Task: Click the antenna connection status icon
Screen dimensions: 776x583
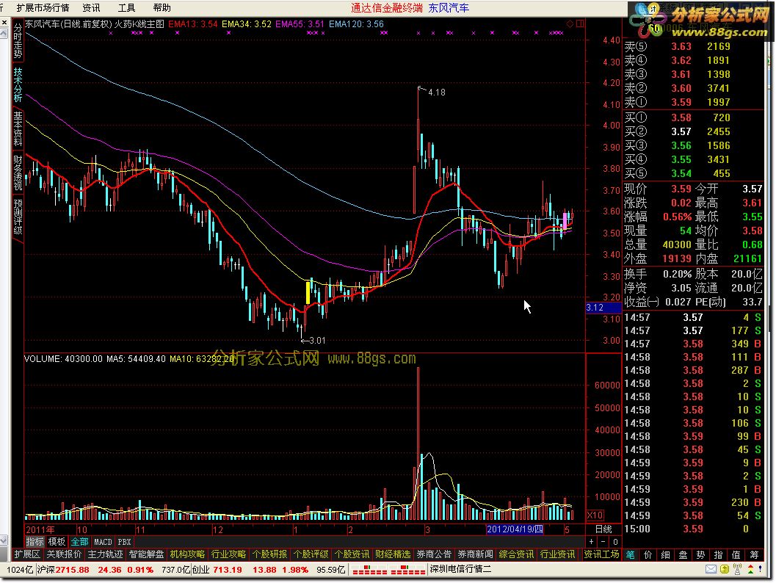Action: [737, 569]
